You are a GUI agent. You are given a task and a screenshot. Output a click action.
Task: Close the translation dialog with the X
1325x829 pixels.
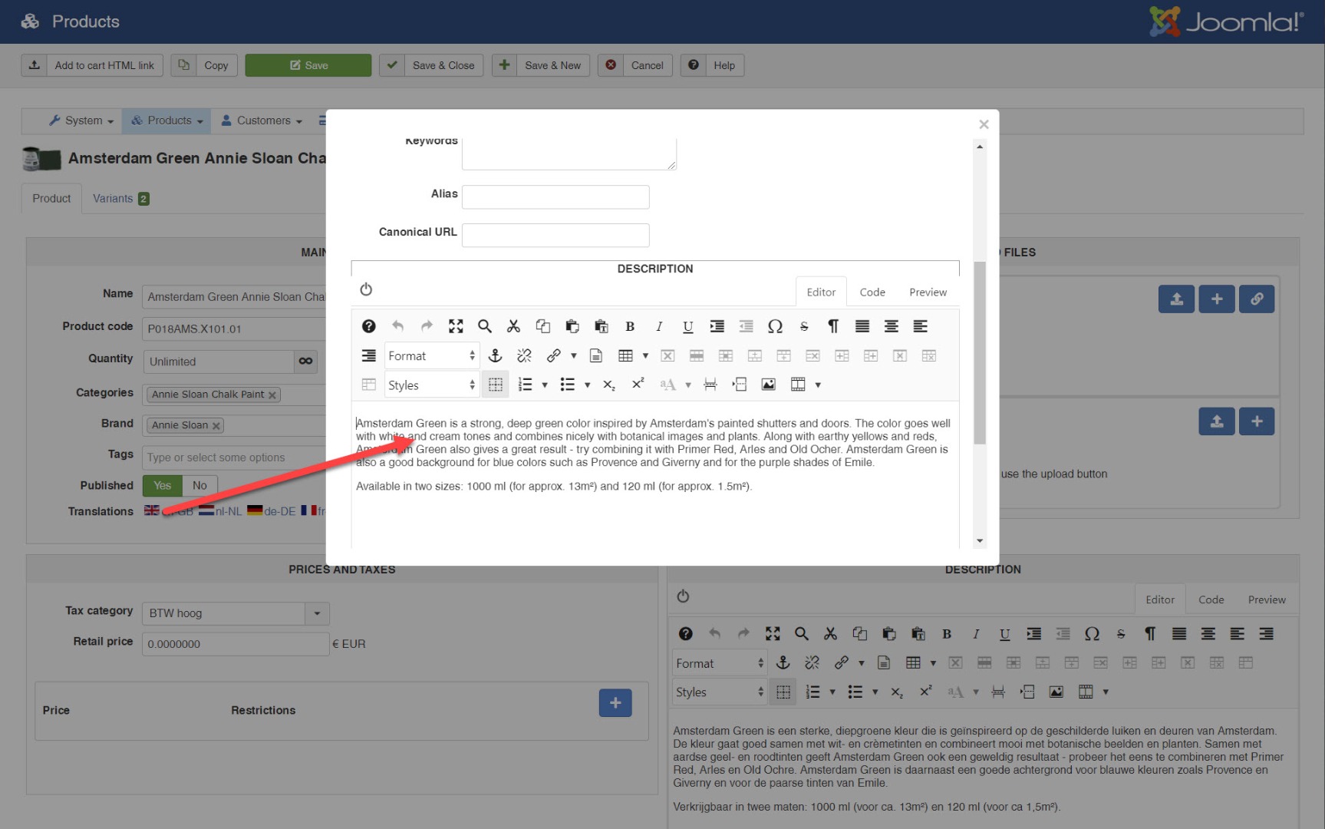tap(984, 124)
